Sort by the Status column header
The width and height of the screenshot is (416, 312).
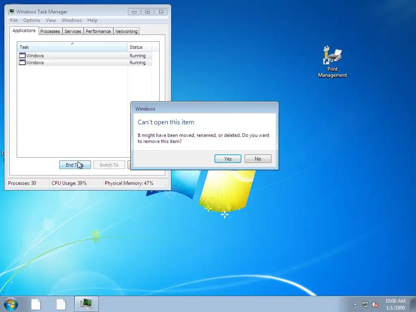(x=140, y=47)
